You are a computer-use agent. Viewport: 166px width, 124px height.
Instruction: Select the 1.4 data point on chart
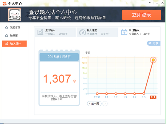click(x=134, y=93)
